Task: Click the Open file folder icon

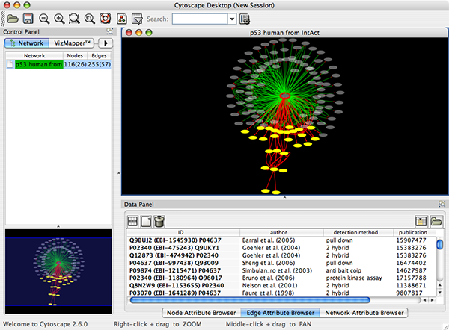Action: [12, 18]
